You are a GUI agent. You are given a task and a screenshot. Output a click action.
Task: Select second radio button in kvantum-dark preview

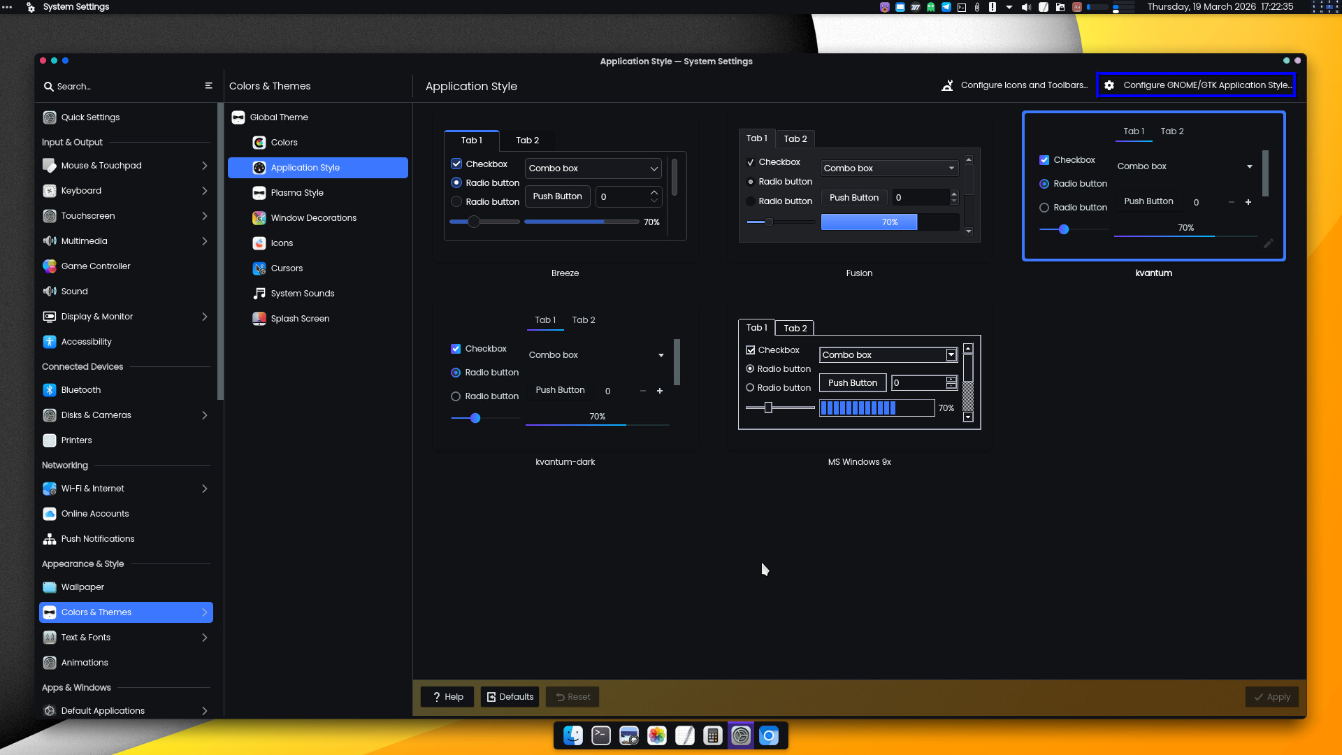[x=456, y=396]
